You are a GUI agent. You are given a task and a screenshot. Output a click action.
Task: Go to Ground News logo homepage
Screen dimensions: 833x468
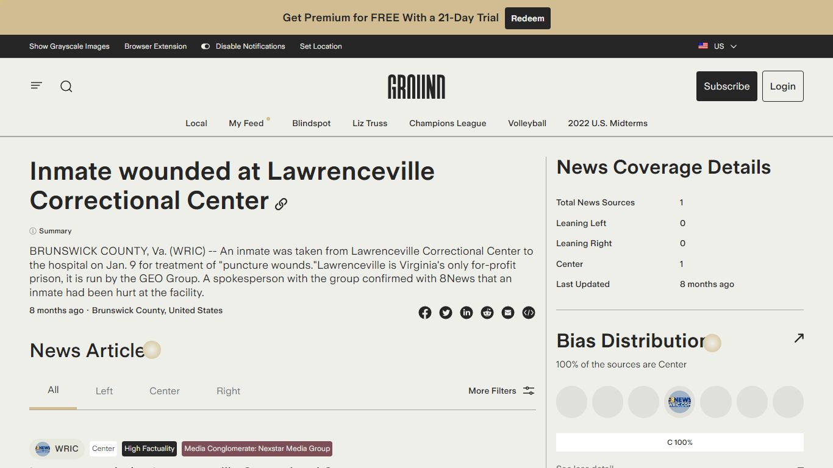pyautogui.click(x=416, y=87)
